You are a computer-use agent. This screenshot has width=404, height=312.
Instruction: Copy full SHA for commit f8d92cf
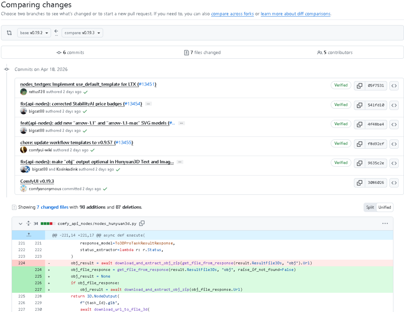pyautogui.click(x=359, y=144)
